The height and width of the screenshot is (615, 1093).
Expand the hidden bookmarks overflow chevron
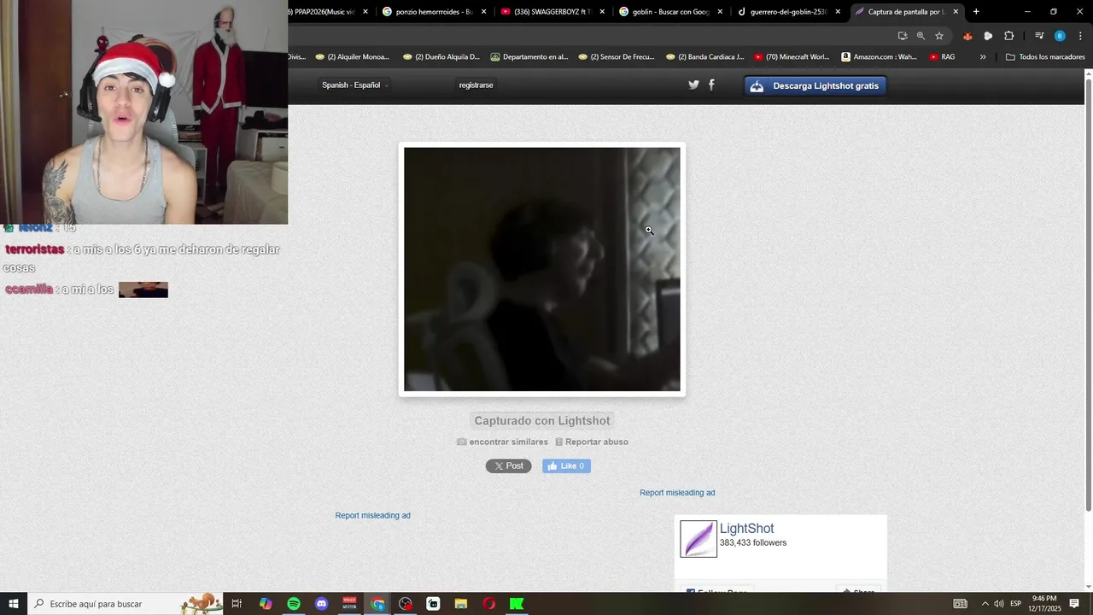click(983, 57)
